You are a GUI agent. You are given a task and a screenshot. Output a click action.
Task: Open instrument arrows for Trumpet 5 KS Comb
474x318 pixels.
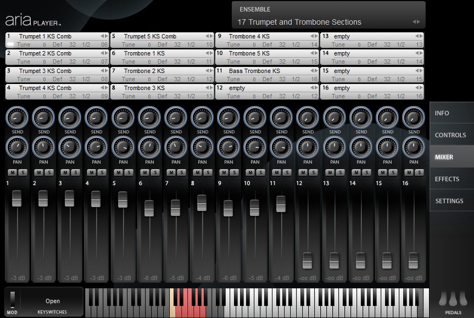[x=209, y=36]
